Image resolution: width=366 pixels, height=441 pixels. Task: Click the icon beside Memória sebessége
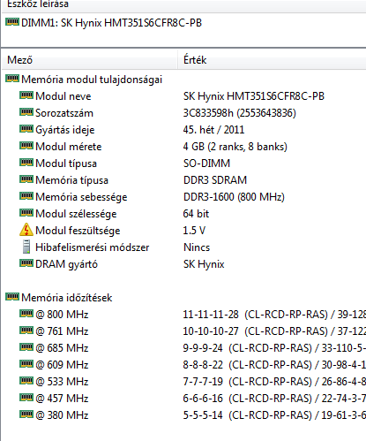[x=26, y=196]
